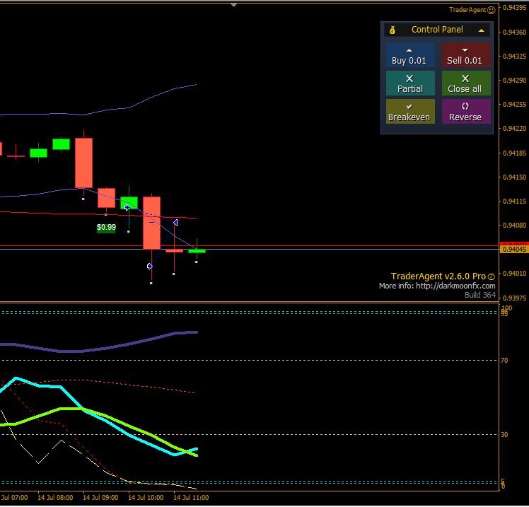Collapse the Control Panel with the yellow triangle
This screenshot has height=507, width=529.
click(482, 30)
